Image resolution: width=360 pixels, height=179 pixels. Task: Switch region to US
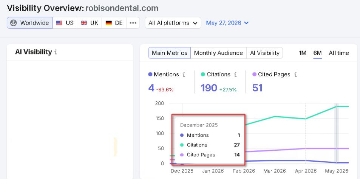click(65, 23)
